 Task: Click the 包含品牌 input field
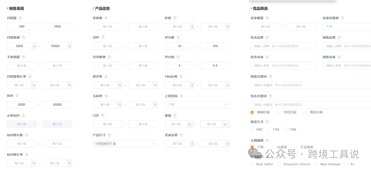(x=283, y=46)
